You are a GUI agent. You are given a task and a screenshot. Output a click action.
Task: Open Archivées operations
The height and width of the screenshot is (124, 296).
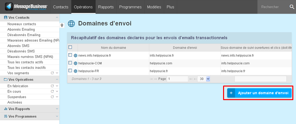coord(15,102)
